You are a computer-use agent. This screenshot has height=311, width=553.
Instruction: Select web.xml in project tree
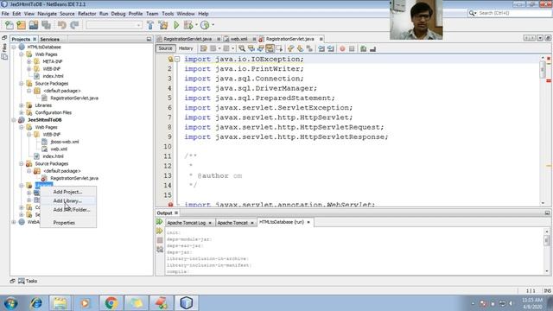(59, 149)
